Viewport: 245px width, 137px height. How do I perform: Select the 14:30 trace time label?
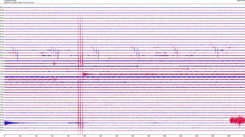tap(2, 85)
